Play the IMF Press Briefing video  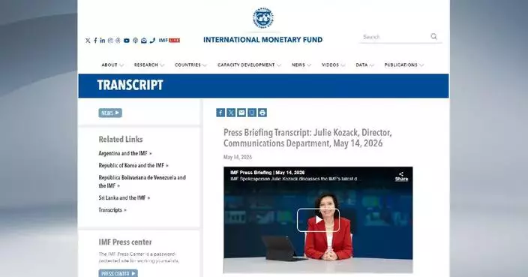point(318,220)
